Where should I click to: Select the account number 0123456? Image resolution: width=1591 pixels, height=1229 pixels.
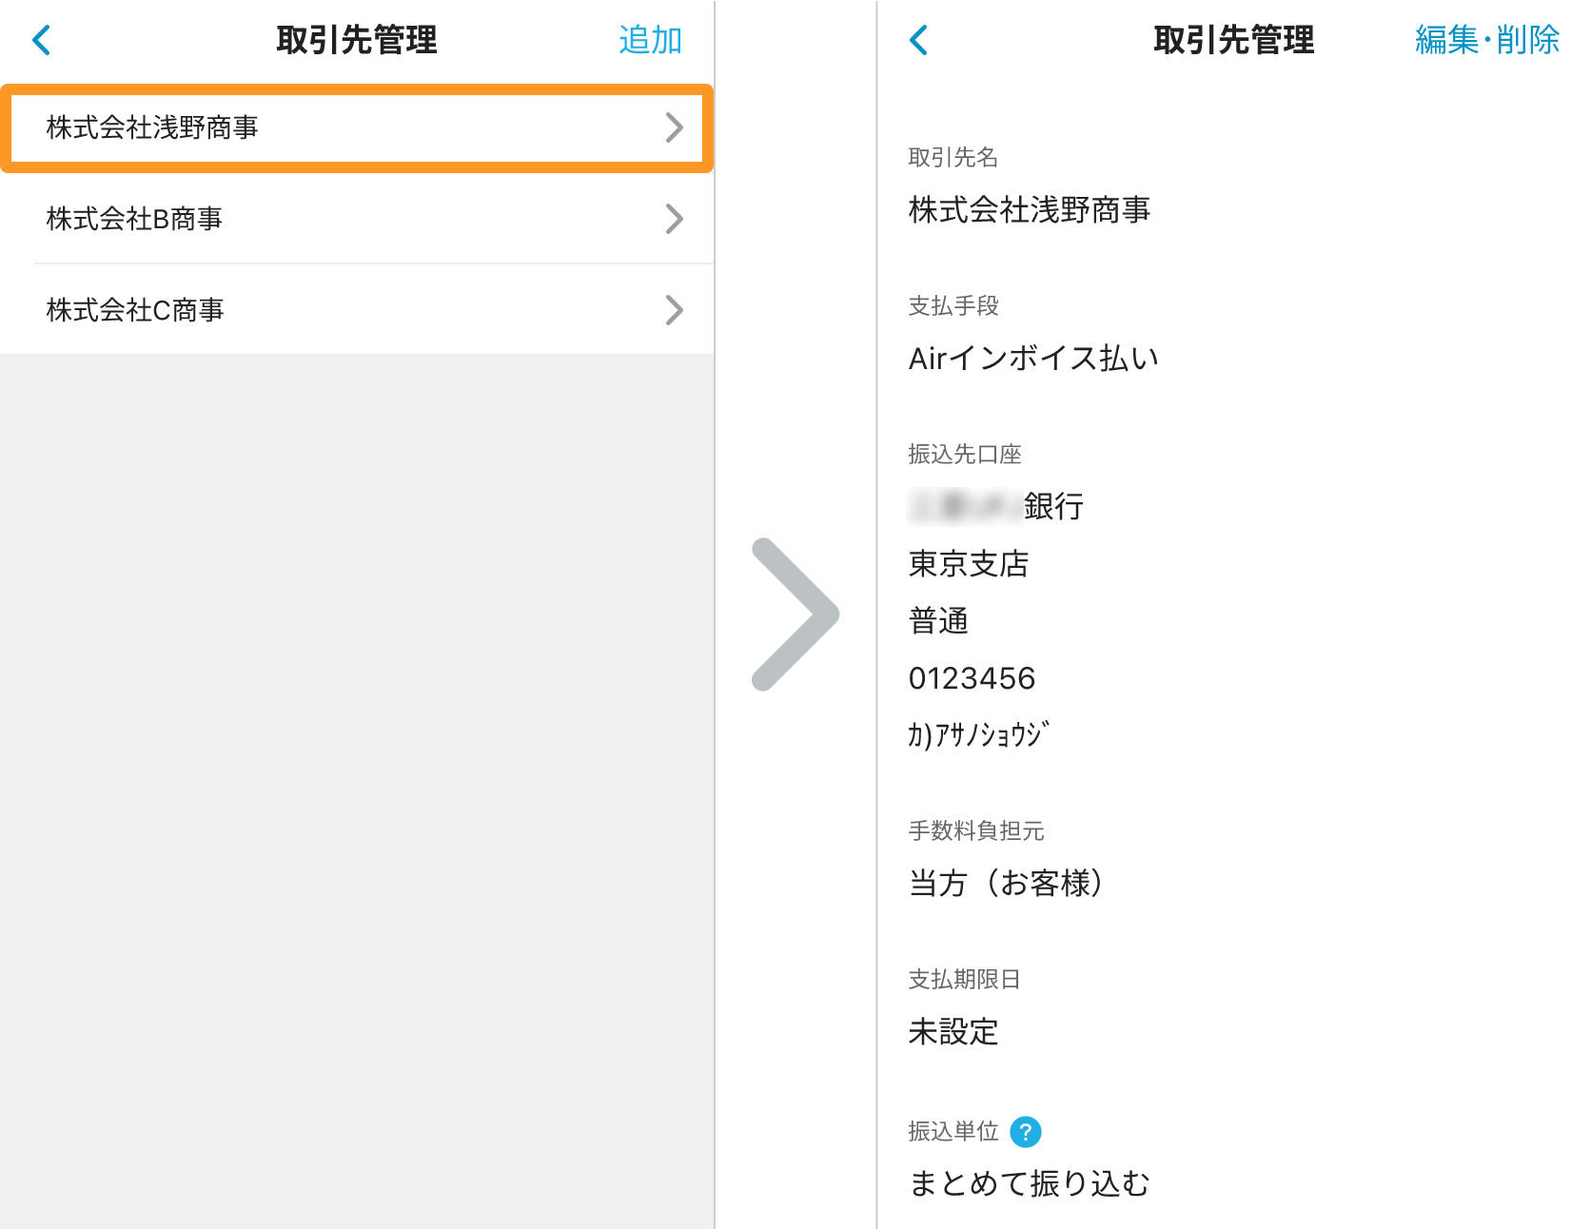972,678
